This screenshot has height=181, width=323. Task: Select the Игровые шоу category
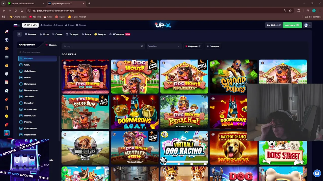click(x=37, y=109)
